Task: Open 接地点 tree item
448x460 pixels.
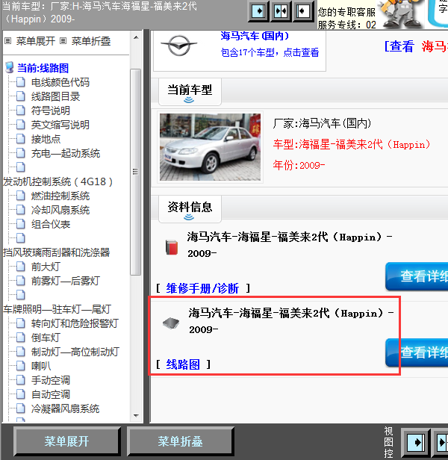Action: (46, 139)
